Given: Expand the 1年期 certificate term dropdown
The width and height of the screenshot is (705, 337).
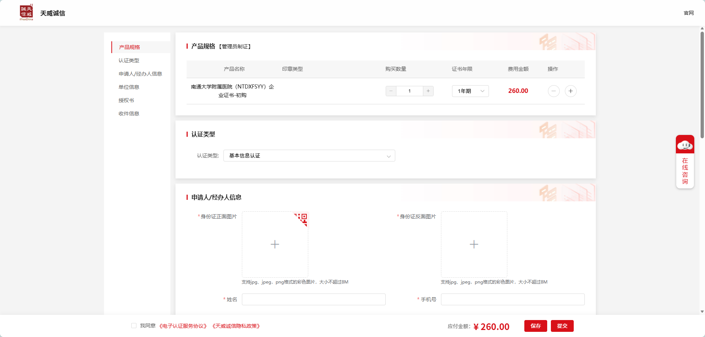Looking at the screenshot, I should pos(470,91).
